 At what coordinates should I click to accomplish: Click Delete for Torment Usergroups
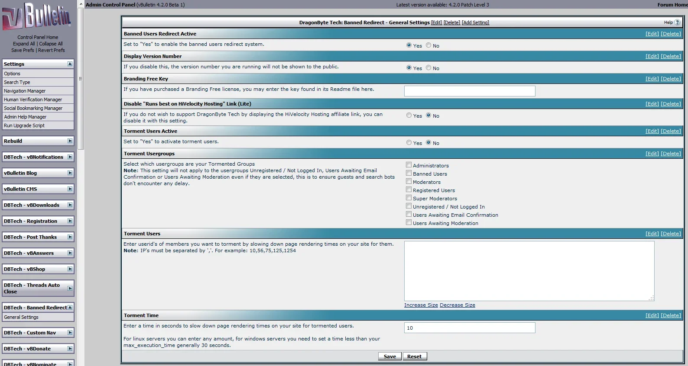pyautogui.click(x=671, y=154)
